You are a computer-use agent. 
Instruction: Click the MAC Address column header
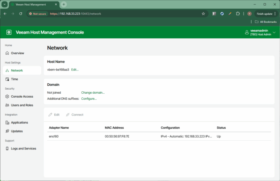114,128
